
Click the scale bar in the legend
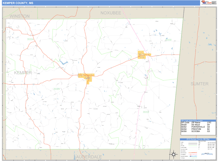point(207,154)
